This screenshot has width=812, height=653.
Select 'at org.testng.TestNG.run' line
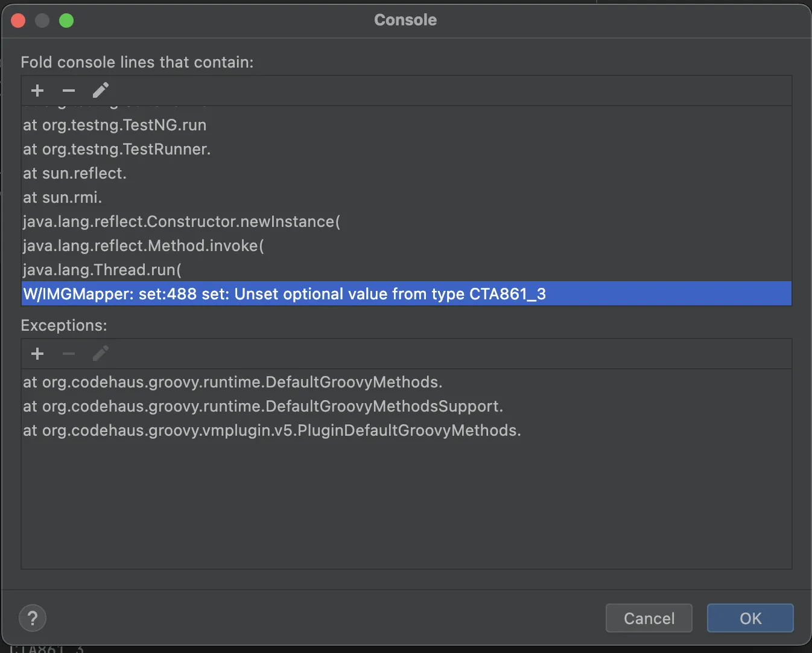115,125
